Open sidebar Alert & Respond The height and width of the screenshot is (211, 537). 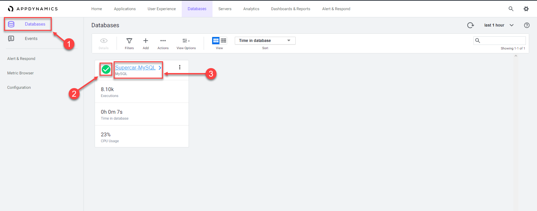[x=21, y=59]
